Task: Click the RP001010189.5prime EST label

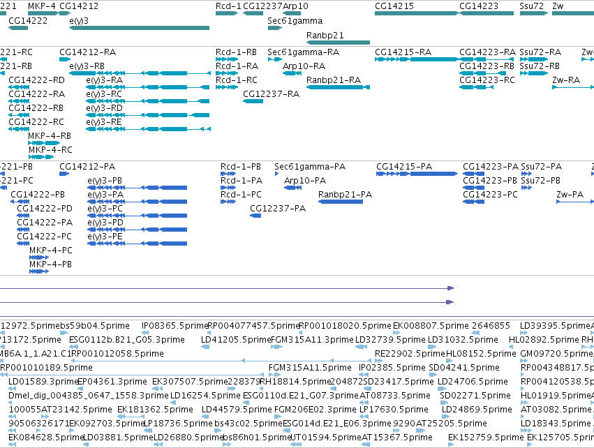Action: point(46,368)
